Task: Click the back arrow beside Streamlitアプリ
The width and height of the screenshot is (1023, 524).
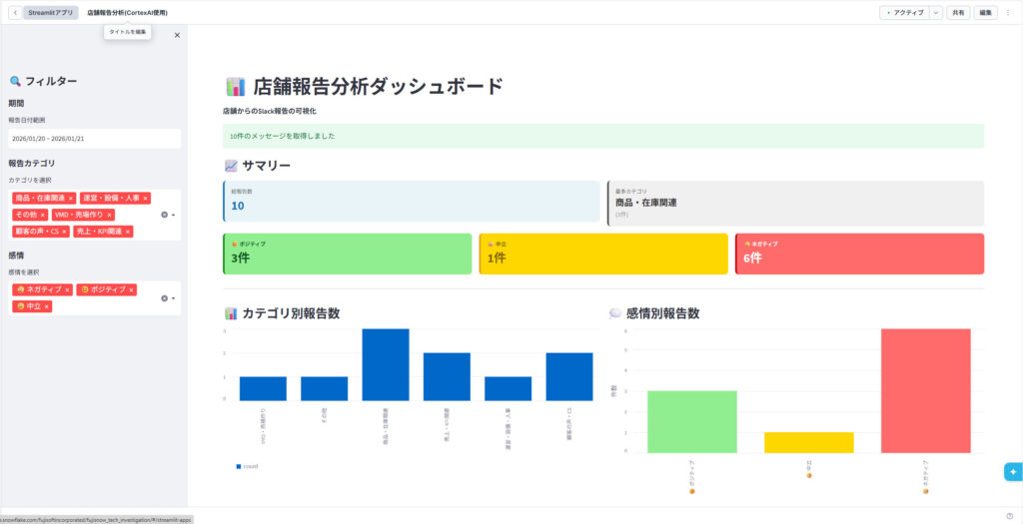Action: tap(14, 13)
